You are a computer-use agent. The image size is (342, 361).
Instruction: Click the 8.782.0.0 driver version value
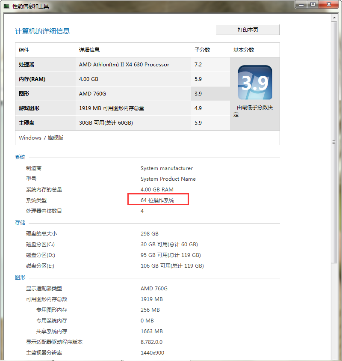[x=151, y=342]
